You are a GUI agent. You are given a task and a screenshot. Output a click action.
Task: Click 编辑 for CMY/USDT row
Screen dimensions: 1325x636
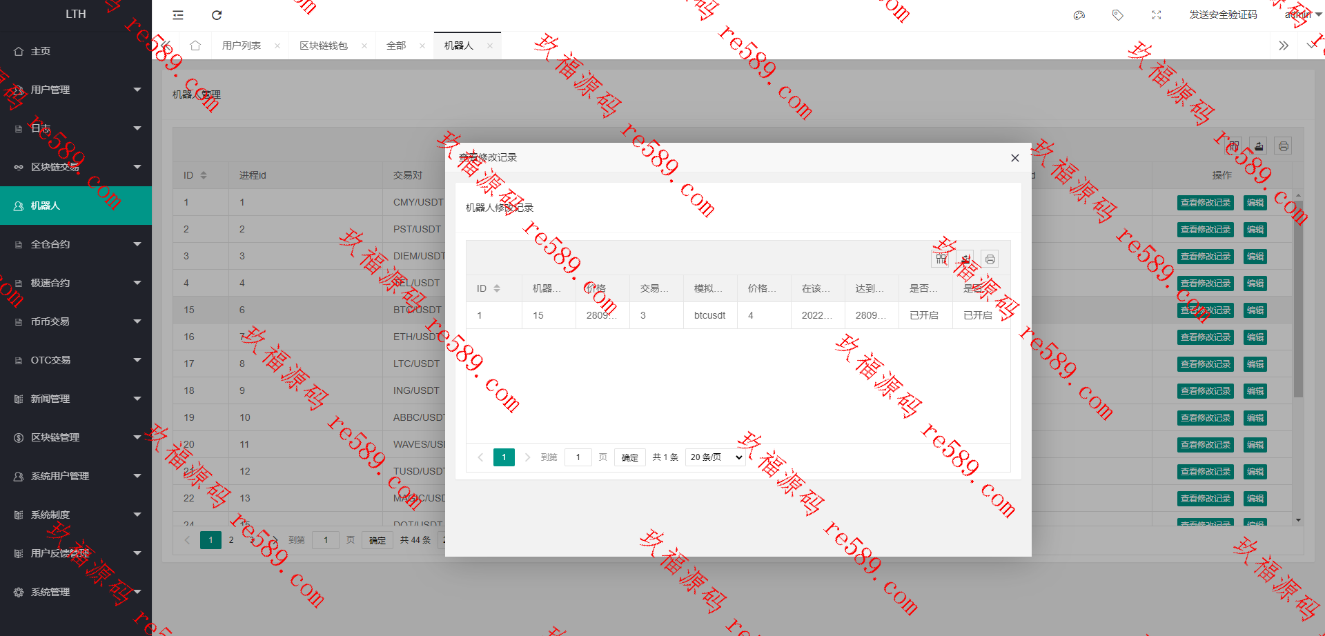[1255, 203]
